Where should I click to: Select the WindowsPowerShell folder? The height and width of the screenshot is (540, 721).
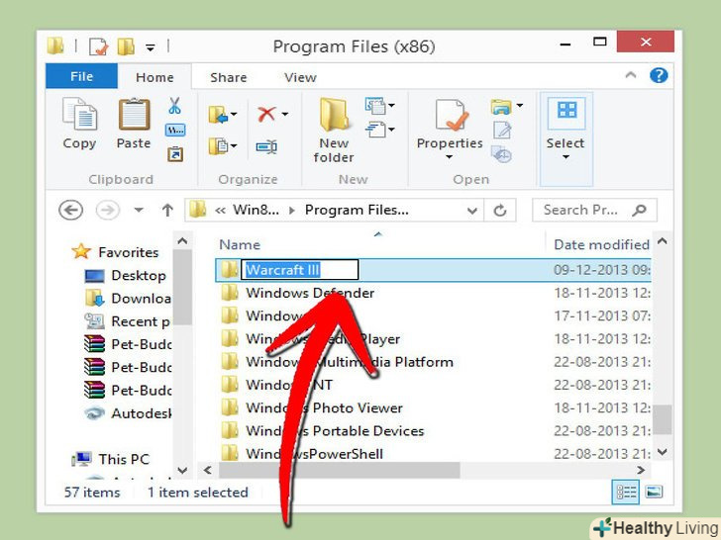(x=432, y=454)
